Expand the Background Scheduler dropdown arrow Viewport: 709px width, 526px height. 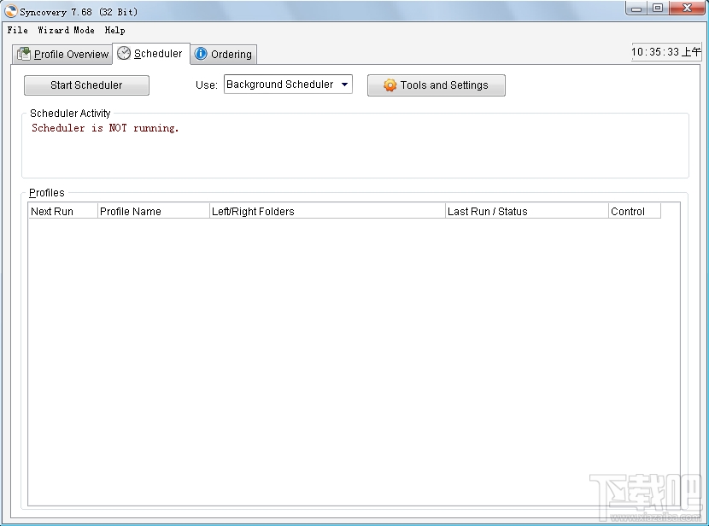[x=344, y=85]
